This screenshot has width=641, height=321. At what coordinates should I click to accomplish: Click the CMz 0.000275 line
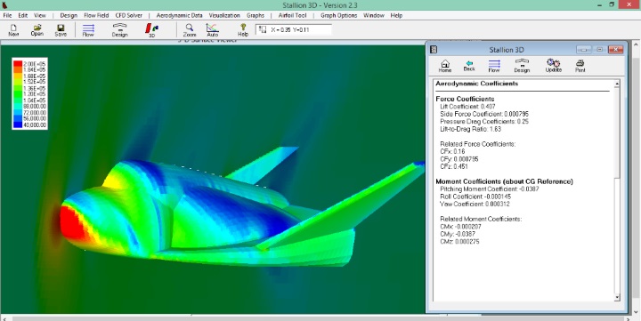coord(459,241)
